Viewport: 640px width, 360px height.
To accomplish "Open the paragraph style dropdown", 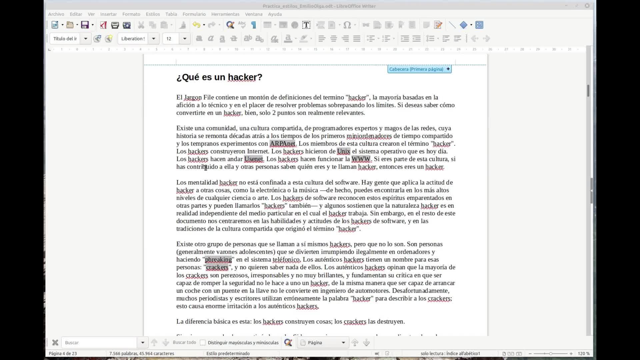I will 86,39.
